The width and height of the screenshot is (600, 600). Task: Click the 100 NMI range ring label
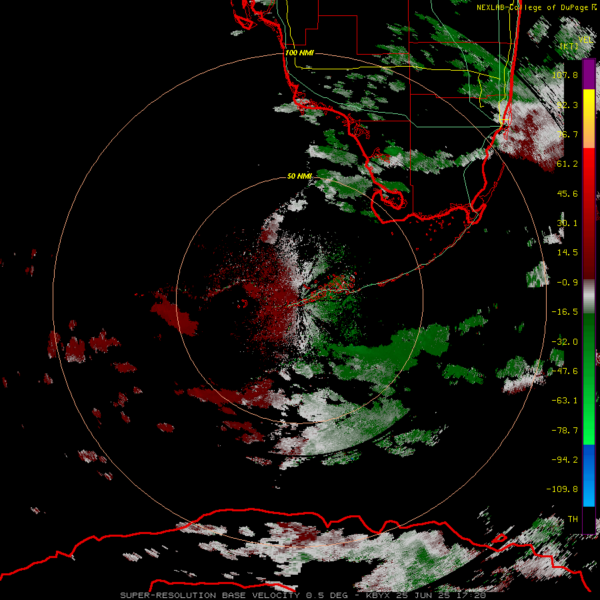299,53
